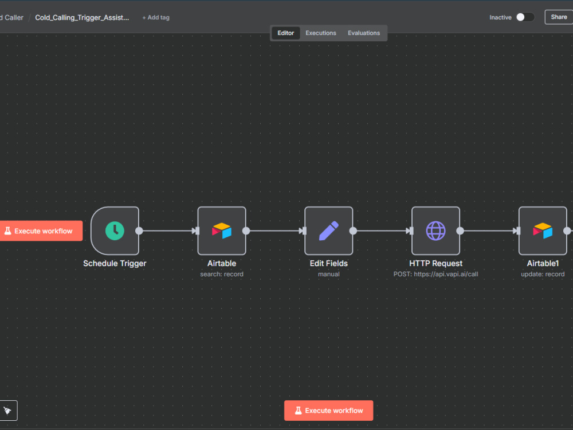Click the 'update: record' subtitle text
This screenshot has height=430, width=573.
click(x=543, y=274)
